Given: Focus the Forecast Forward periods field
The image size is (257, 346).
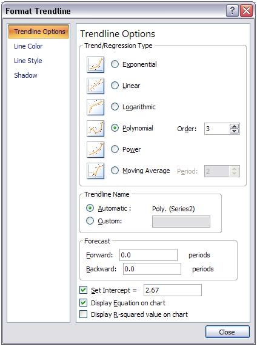Looking at the screenshot, I should [149, 255].
